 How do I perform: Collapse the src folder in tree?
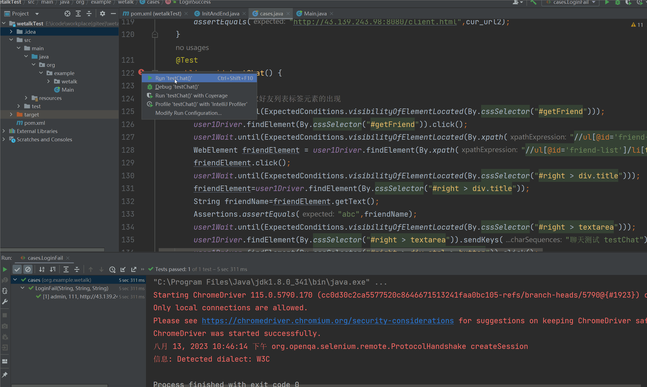click(x=11, y=40)
